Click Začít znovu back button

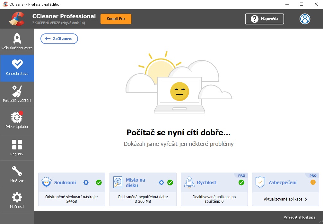point(59,39)
